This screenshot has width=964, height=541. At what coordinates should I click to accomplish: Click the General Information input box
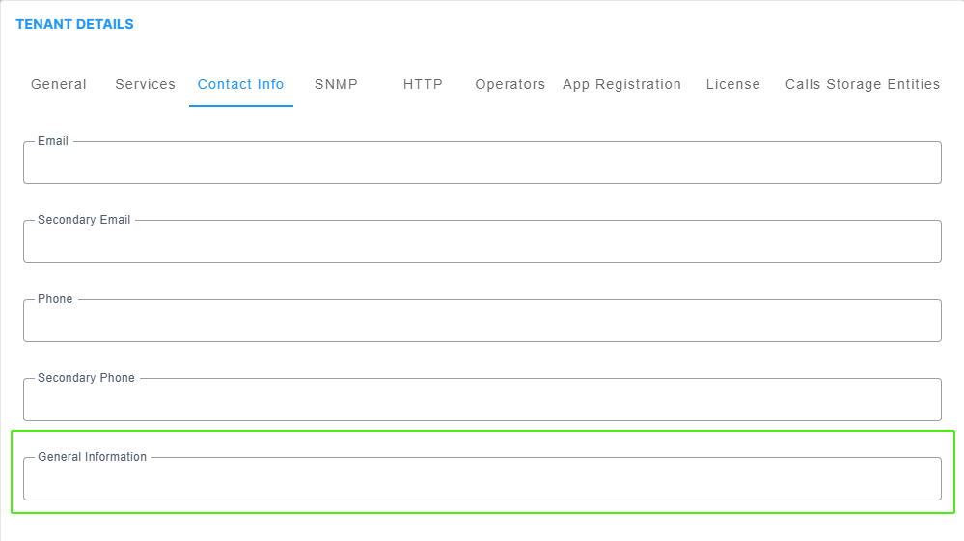[482, 479]
